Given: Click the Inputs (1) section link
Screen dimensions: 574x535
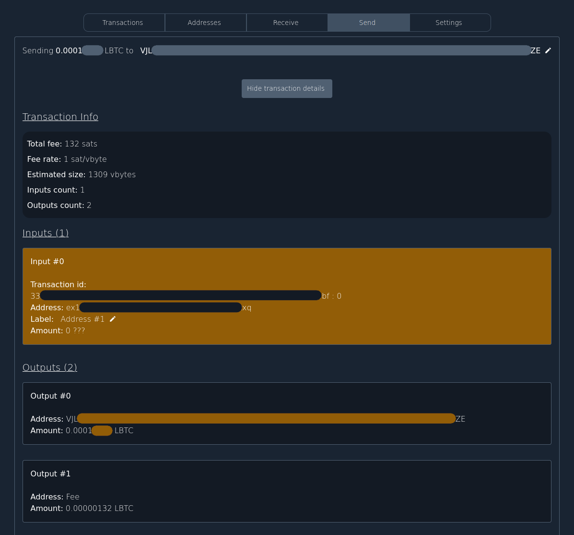Looking at the screenshot, I should (45, 233).
